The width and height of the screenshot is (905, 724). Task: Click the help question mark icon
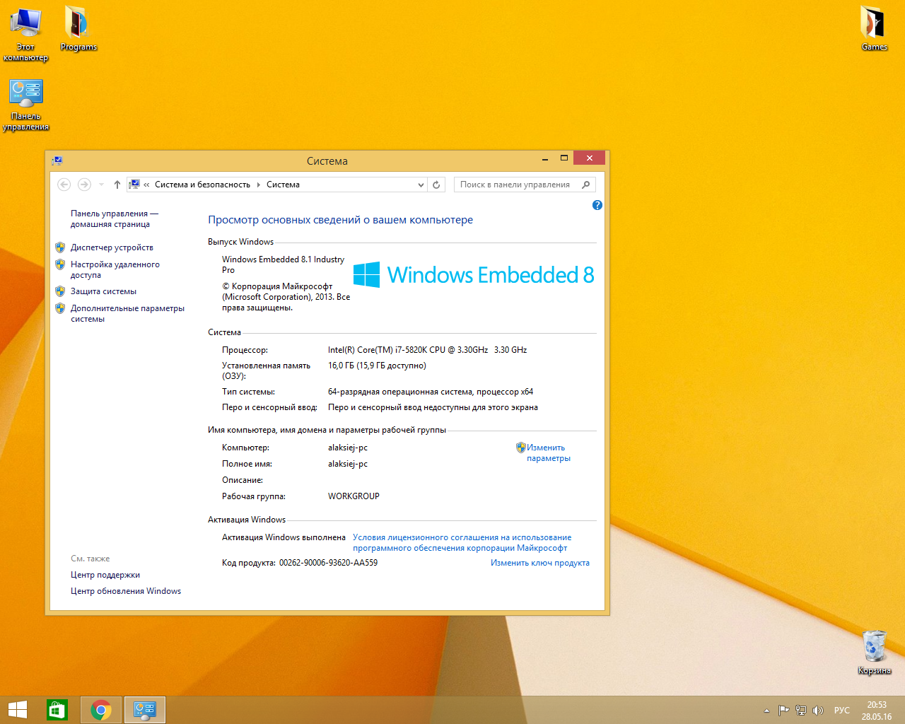click(597, 205)
